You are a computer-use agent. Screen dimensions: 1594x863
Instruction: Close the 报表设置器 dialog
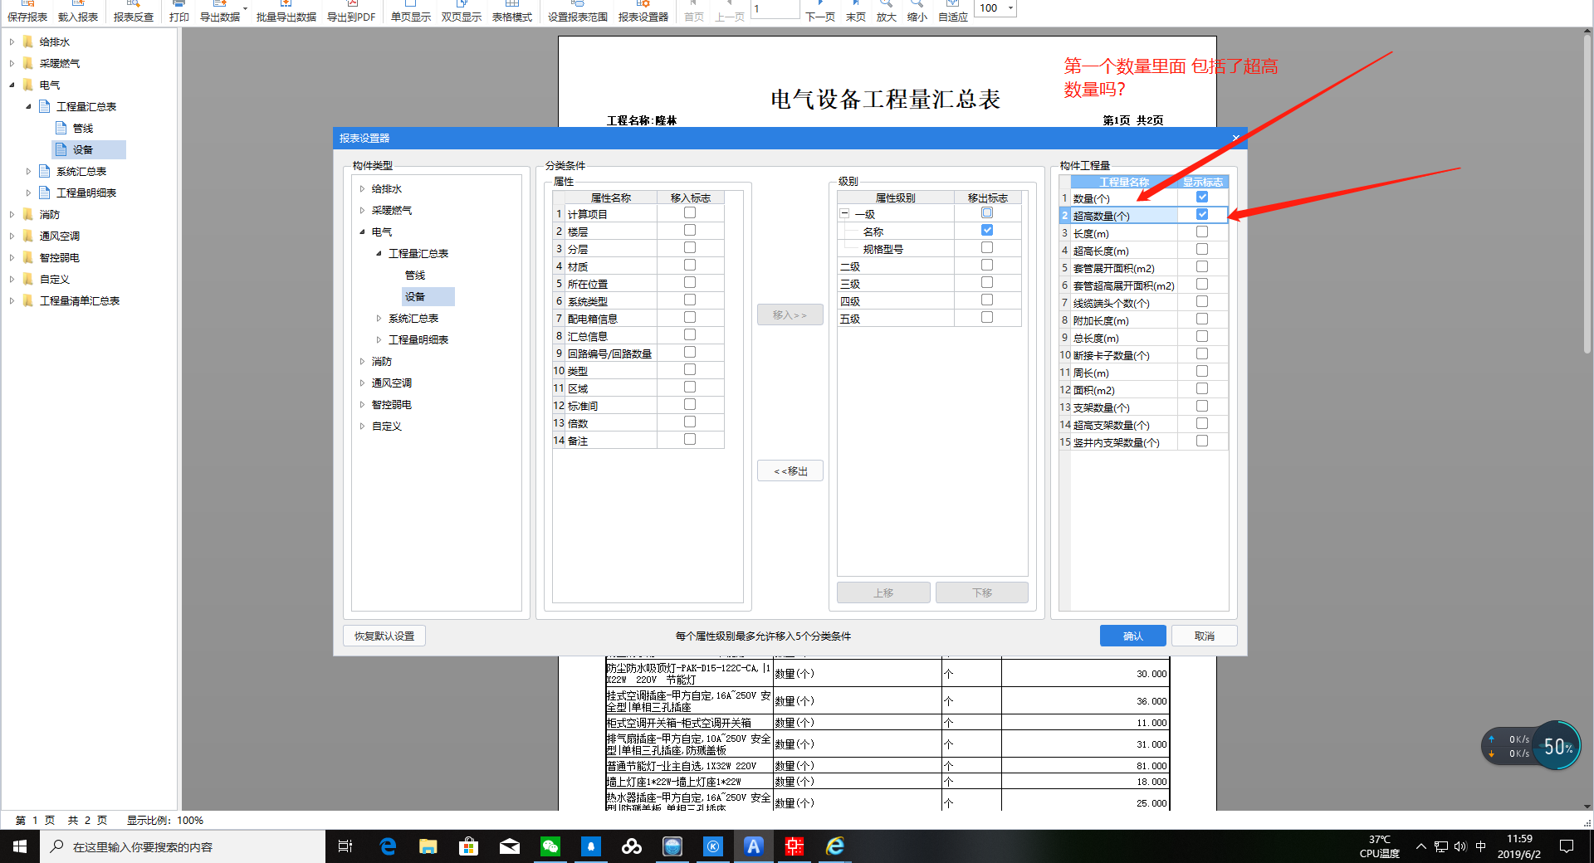point(1236,139)
